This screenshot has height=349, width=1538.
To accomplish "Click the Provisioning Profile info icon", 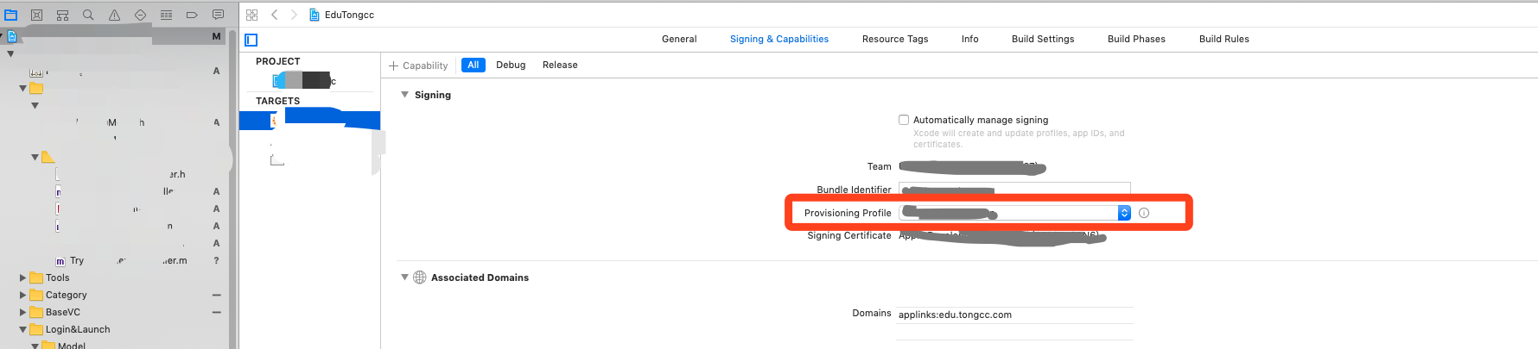I will pyautogui.click(x=1144, y=213).
